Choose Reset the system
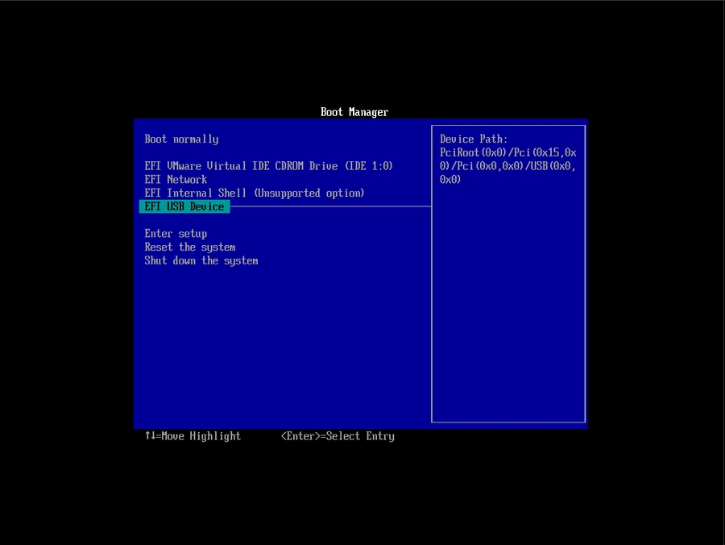Image resolution: width=725 pixels, height=545 pixels. pyautogui.click(x=189, y=248)
